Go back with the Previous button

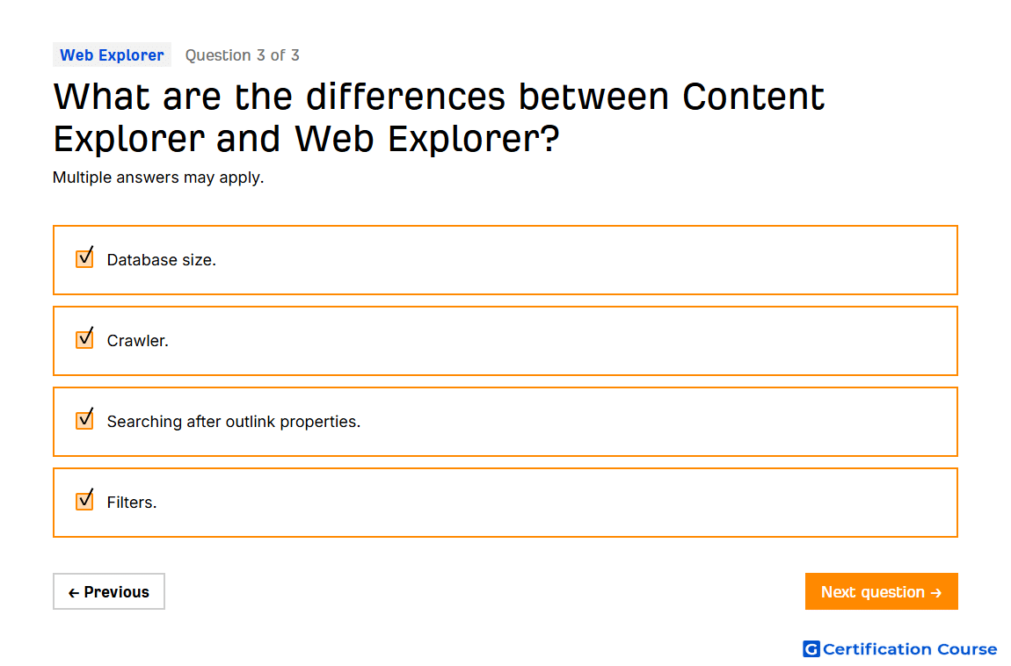pos(109,591)
